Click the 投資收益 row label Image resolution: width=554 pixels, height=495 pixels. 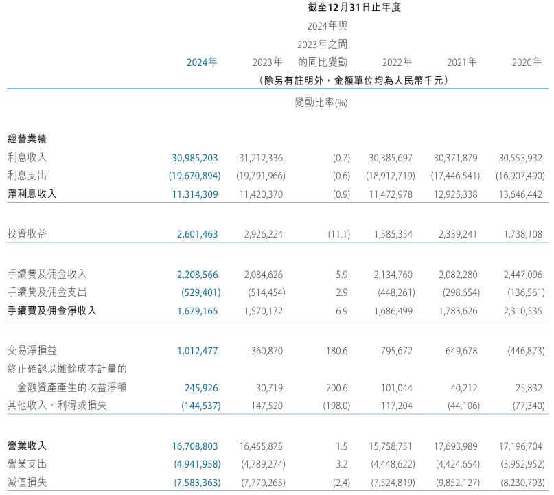[27, 234]
